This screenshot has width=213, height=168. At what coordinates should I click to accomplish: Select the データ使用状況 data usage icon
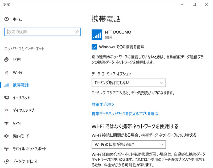tap(6, 161)
